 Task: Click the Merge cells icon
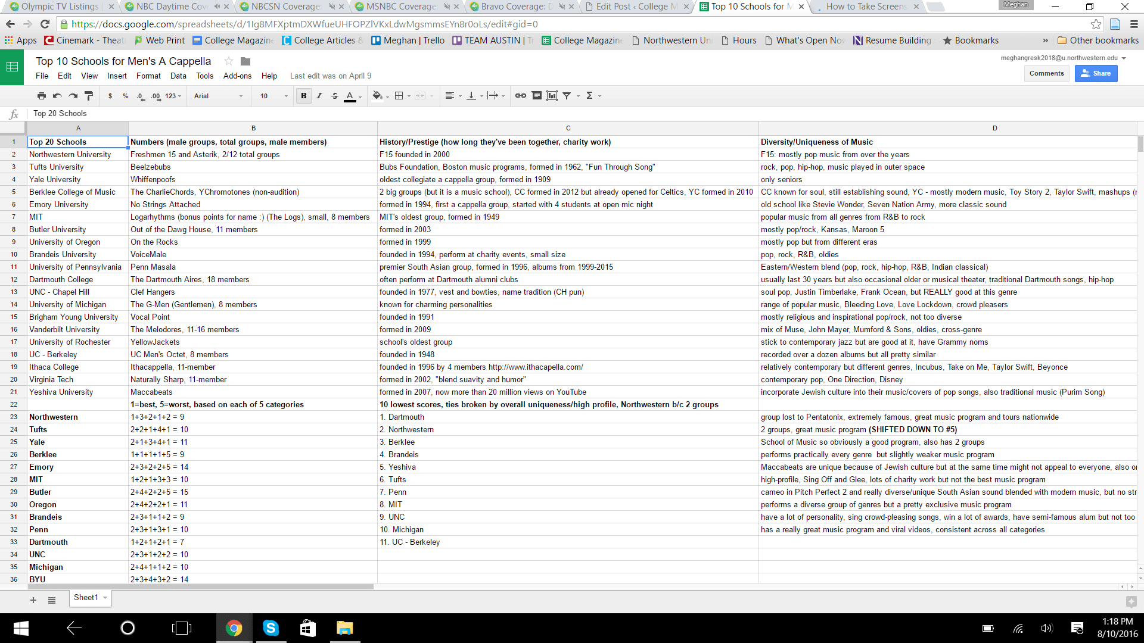tap(420, 96)
